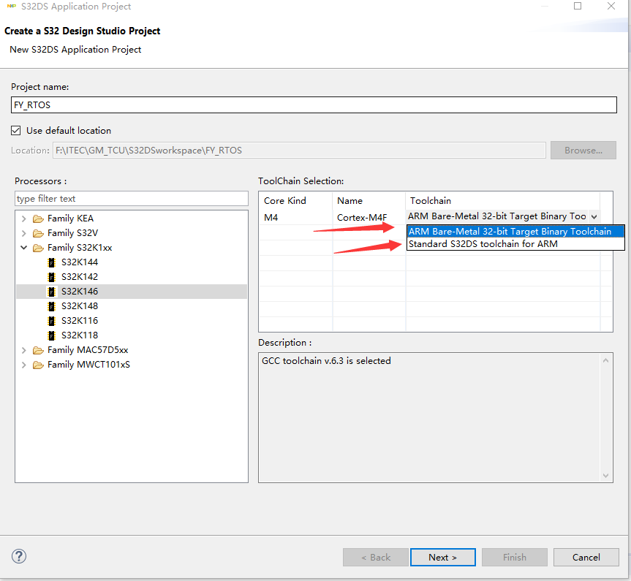Open the Toolchain dropdown arrow

tap(594, 217)
